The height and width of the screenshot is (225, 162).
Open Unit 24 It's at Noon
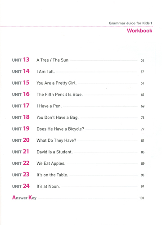click(78, 186)
